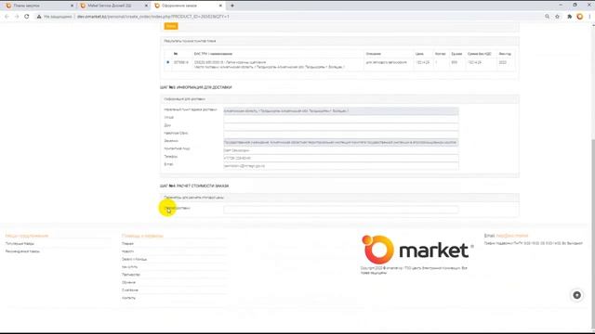Open the Новости footer link

pyautogui.click(x=127, y=251)
